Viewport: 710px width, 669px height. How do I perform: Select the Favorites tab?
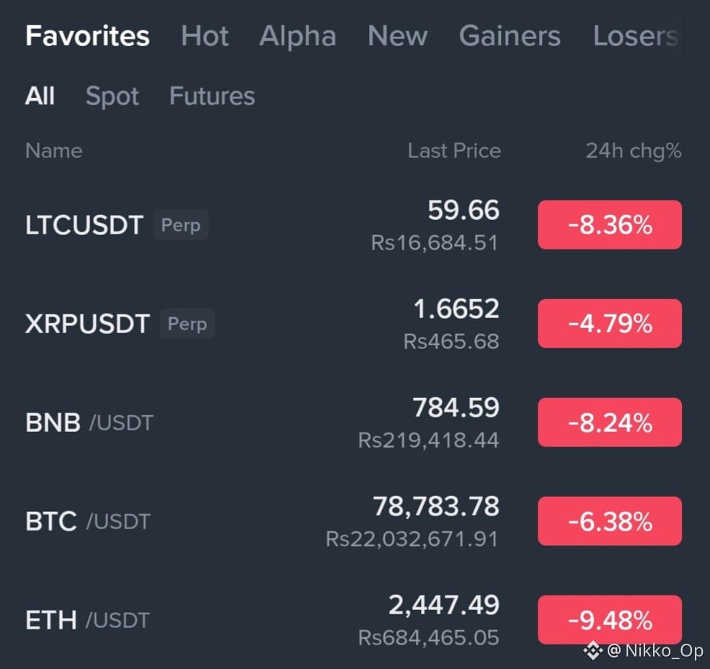[x=87, y=36]
